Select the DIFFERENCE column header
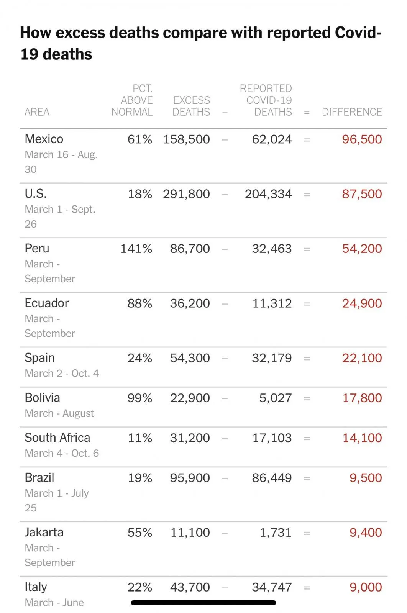 [x=352, y=112]
